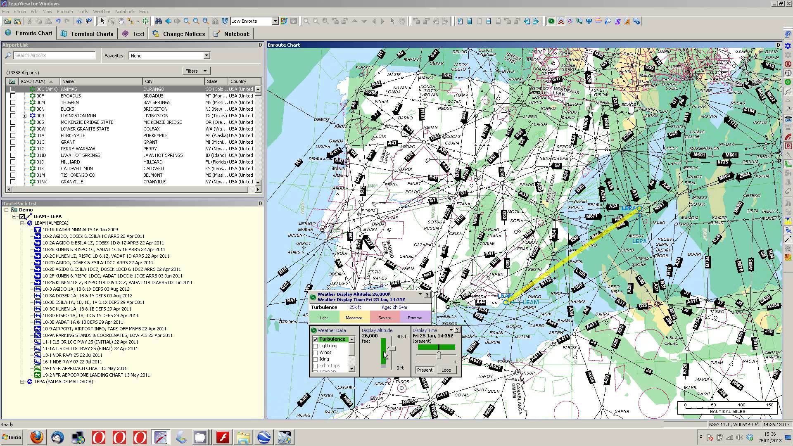Collapse the LEAM (ALMERIA) tree node
Viewport: 793px width, 446px height.
(22, 223)
